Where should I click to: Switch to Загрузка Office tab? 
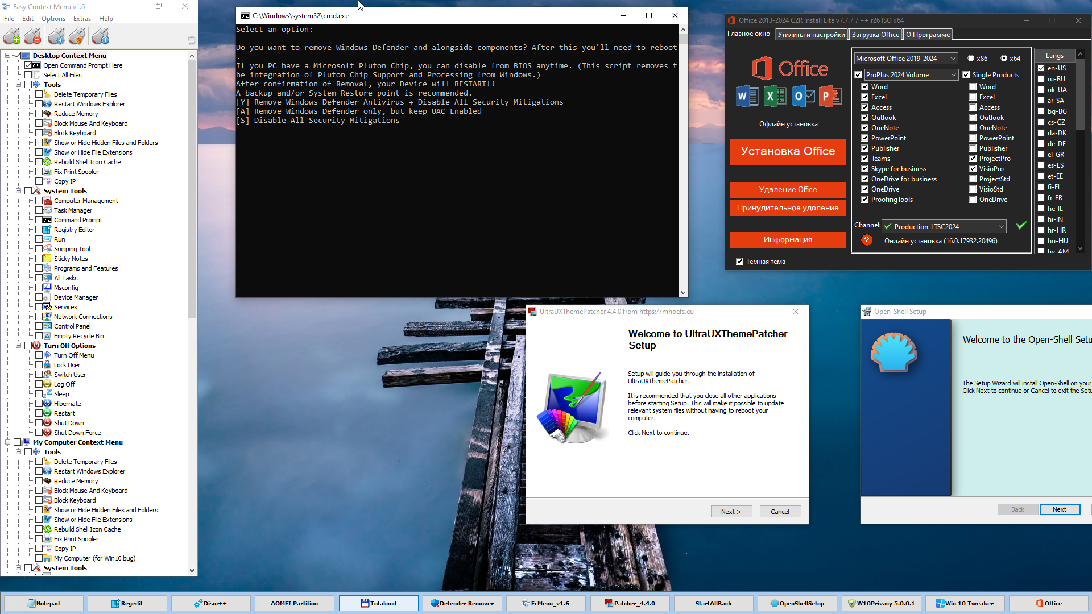tap(875, 35)
